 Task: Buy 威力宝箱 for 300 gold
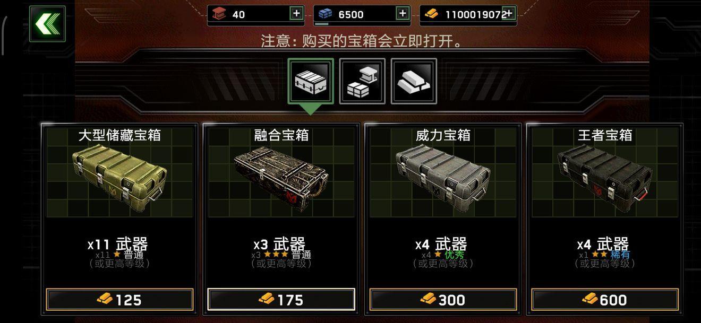tap(443, 300)
